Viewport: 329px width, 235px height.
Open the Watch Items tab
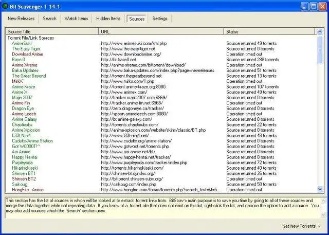(76, 19)
